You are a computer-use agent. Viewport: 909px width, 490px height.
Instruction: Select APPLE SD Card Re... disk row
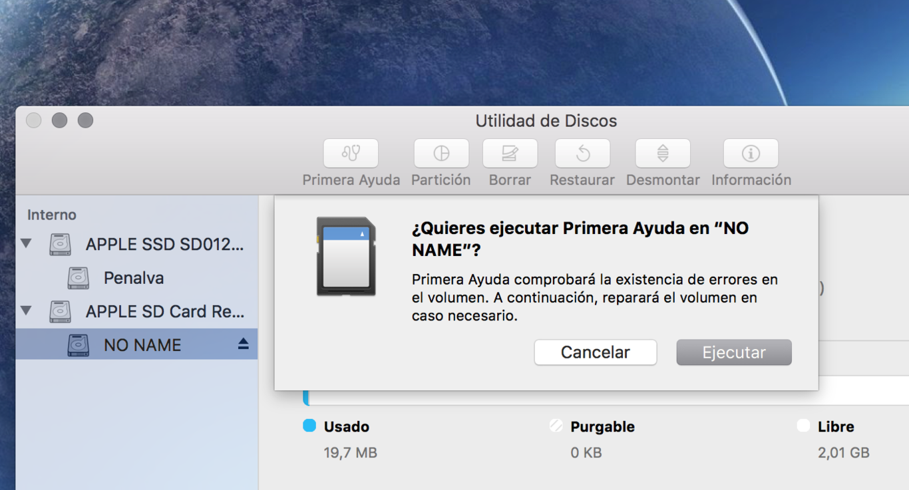(x=136, y=311)
